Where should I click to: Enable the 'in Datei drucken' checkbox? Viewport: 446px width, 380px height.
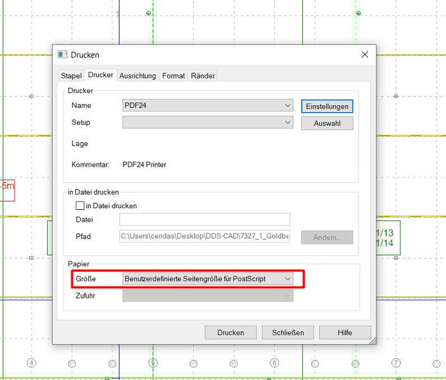coord(80,206)
